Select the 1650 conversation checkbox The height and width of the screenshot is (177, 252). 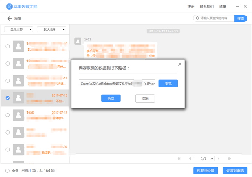point(8,115)
